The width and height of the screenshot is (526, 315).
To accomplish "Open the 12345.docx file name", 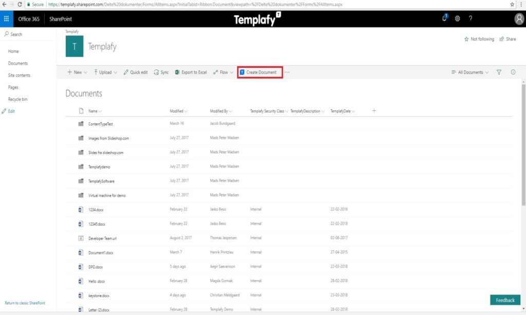I will pos(97,224).
